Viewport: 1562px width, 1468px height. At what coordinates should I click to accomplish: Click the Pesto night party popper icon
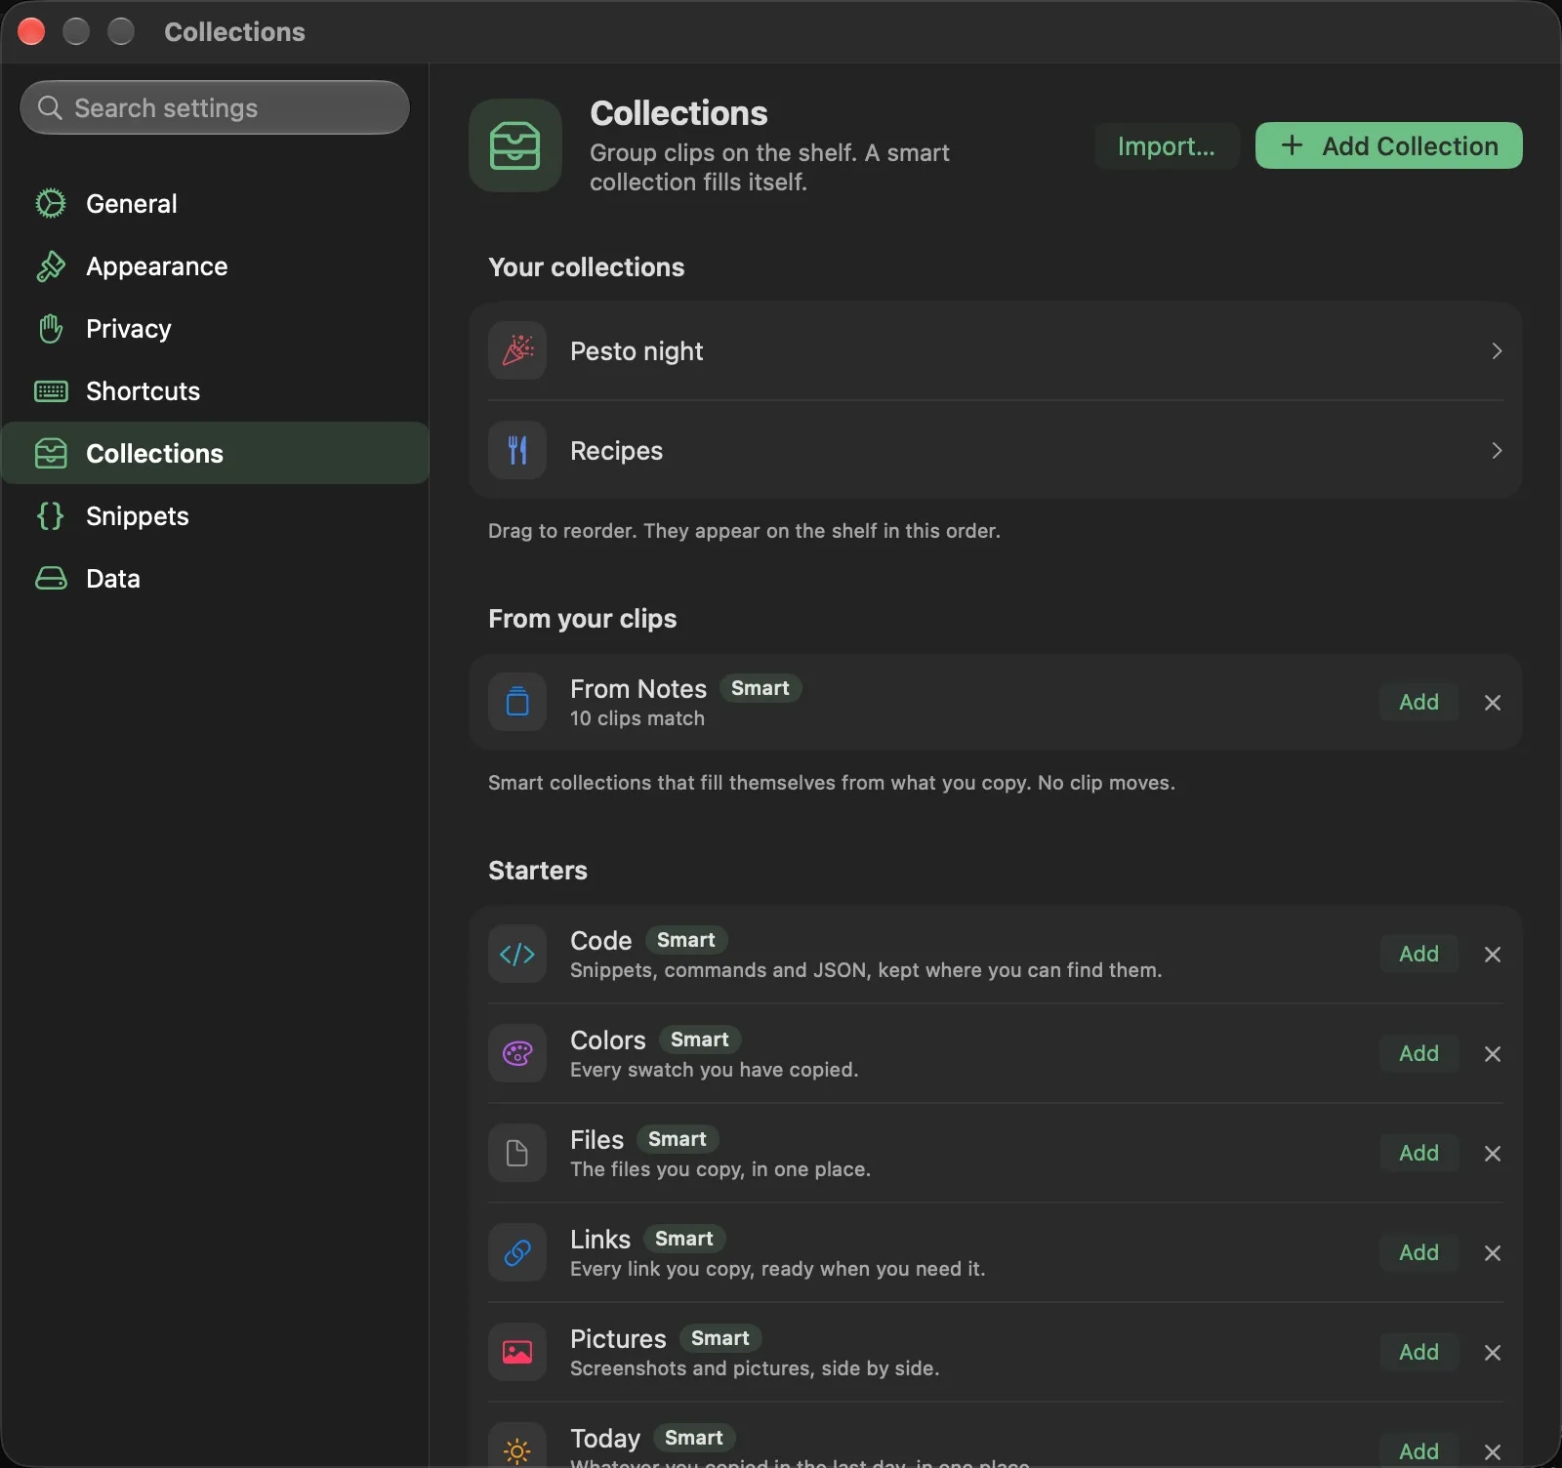pos(517,350)
